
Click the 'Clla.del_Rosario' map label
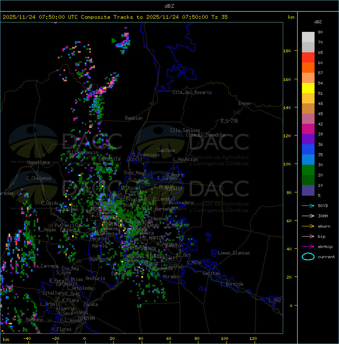pyautogui.click(x=192, y=92)
